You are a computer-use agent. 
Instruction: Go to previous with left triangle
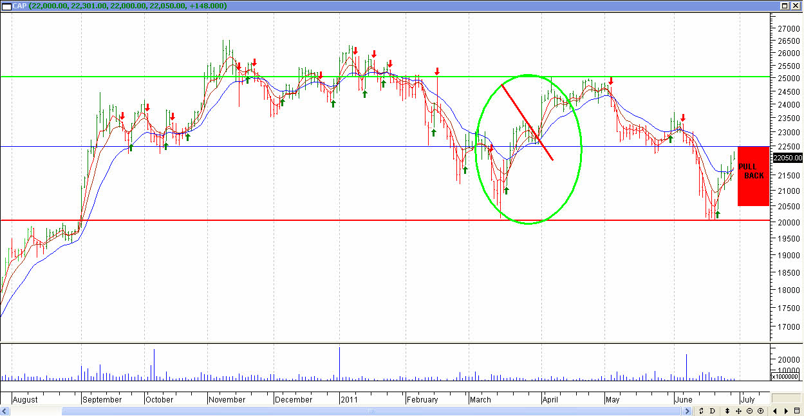(775, 411)
